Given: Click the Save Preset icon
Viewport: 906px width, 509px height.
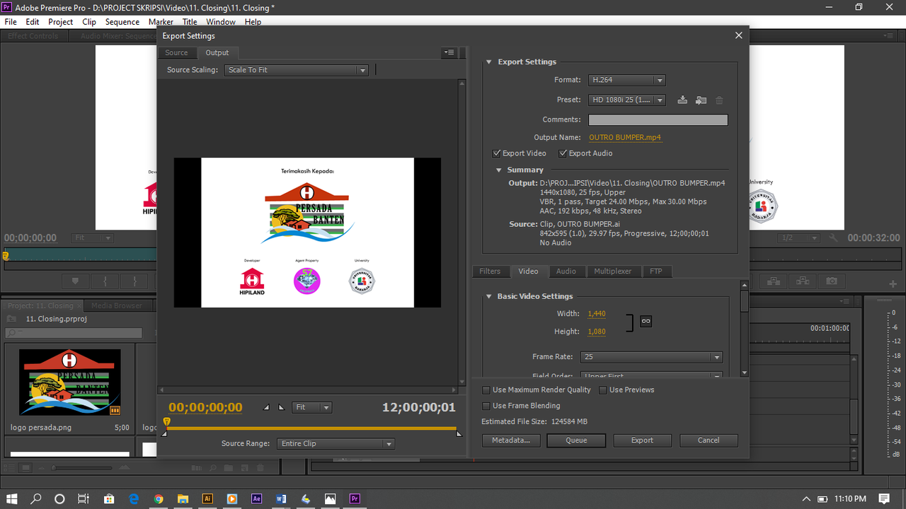Looking at the screenshot, I should tap(682, 100).
